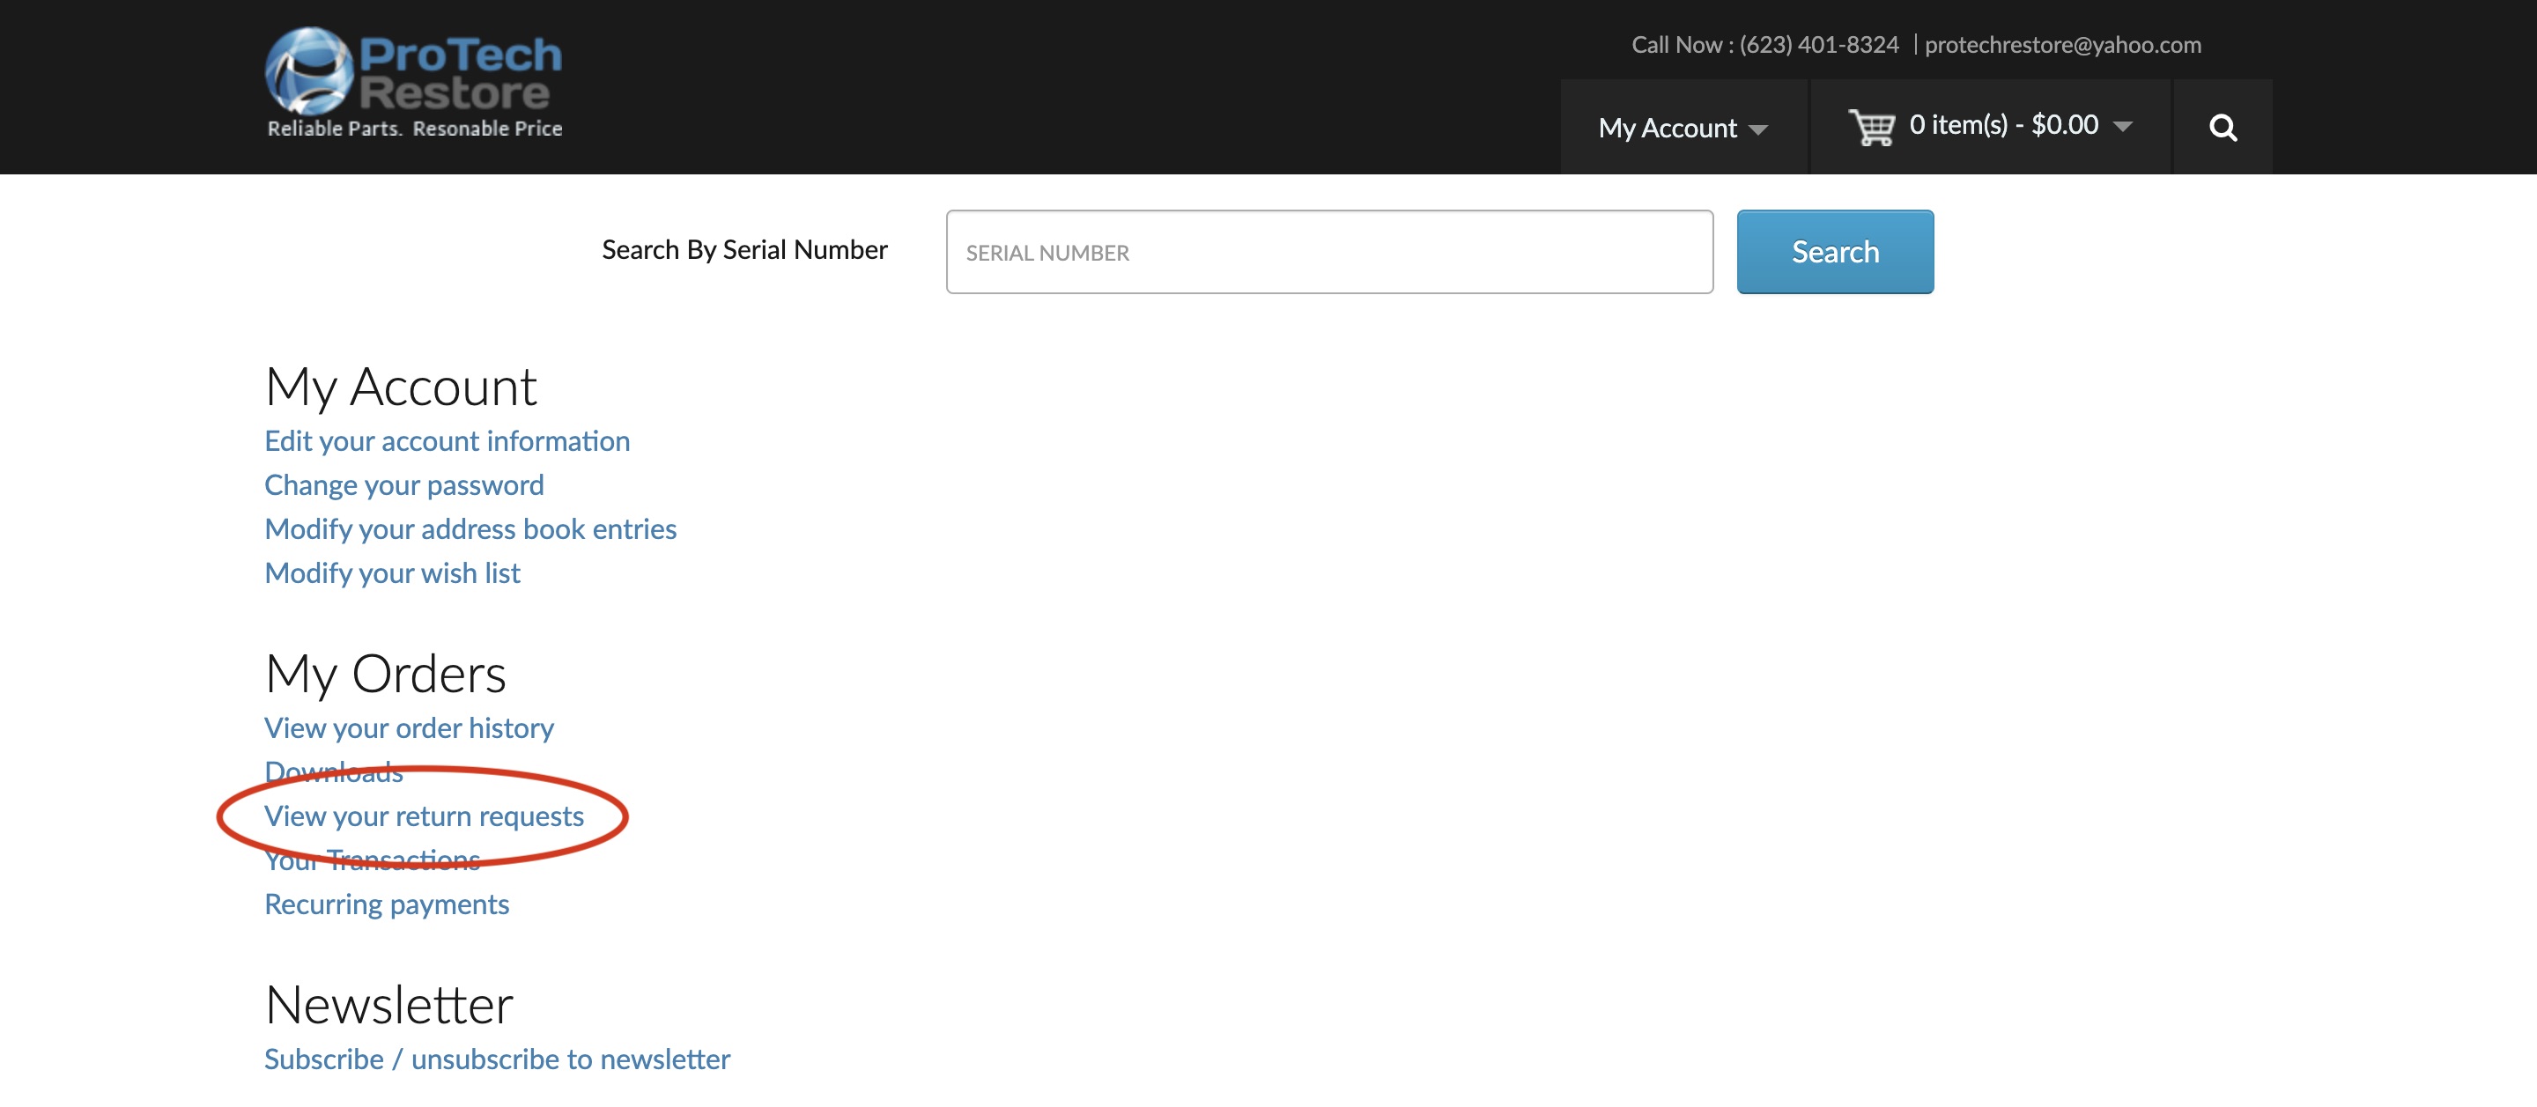The image size is (2537, 1107).
Task: Click the ProTech Restore logo
Action: (414, 83)
